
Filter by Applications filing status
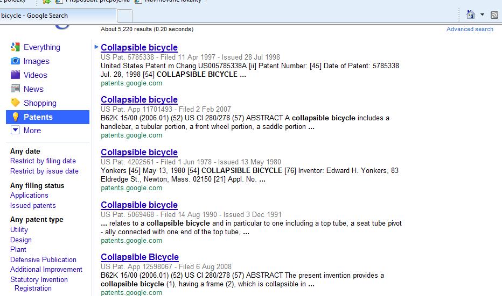[29, 196]
